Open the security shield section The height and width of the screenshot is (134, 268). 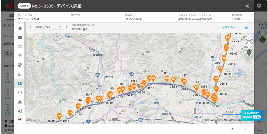coord(20,65)
